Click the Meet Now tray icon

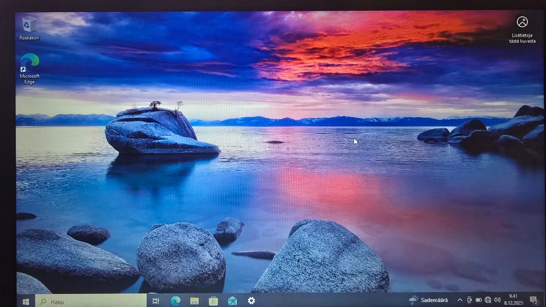[x=469, y=300]
